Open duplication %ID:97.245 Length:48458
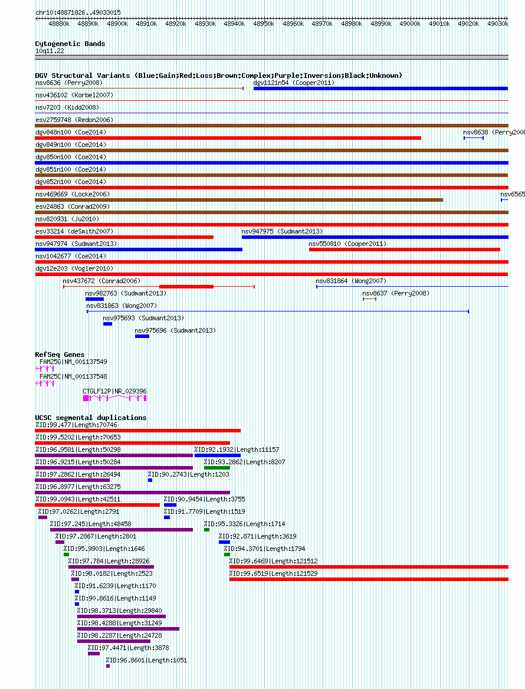Screen dimensions: 525x689 [122, 530]
